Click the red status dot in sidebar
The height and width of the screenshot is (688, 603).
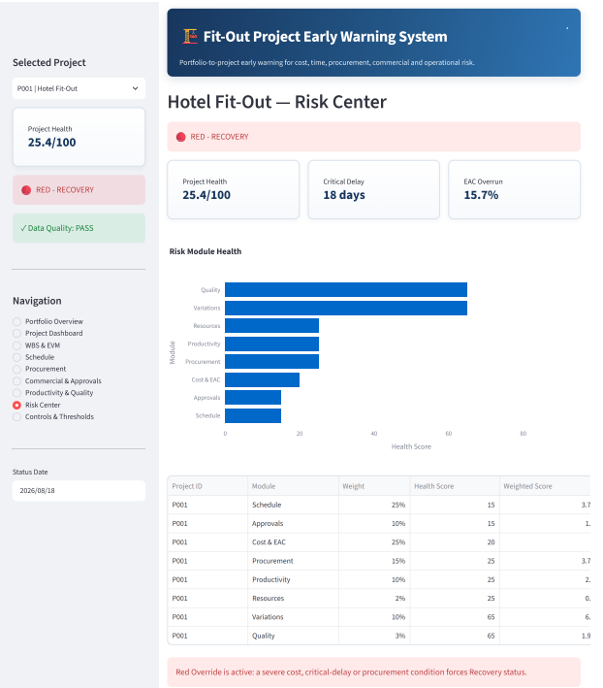pos(26,190)
